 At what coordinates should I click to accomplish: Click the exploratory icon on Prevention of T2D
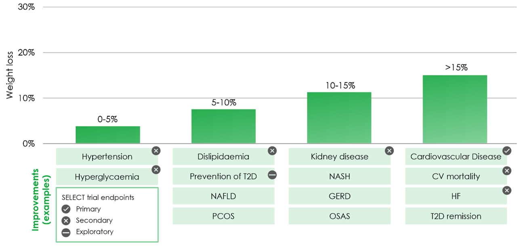point(272,175)
